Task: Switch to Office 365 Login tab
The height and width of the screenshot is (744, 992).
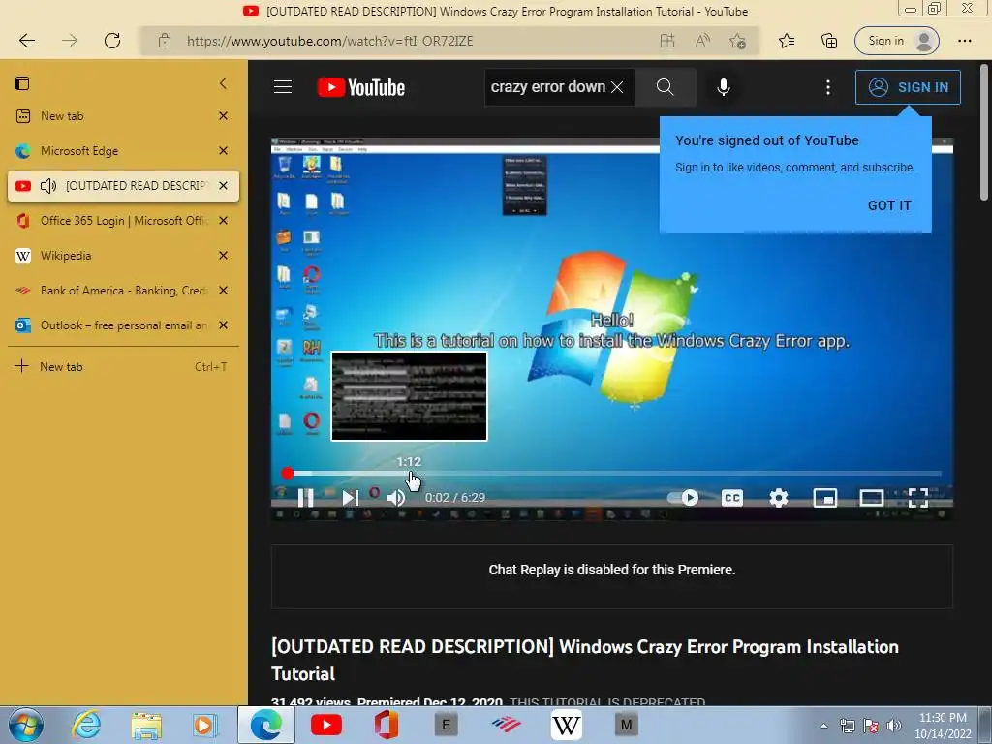Action: (x=123, y=221)
